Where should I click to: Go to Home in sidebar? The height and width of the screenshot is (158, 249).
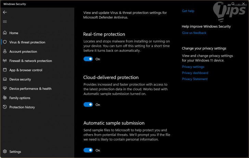point(14,33)
